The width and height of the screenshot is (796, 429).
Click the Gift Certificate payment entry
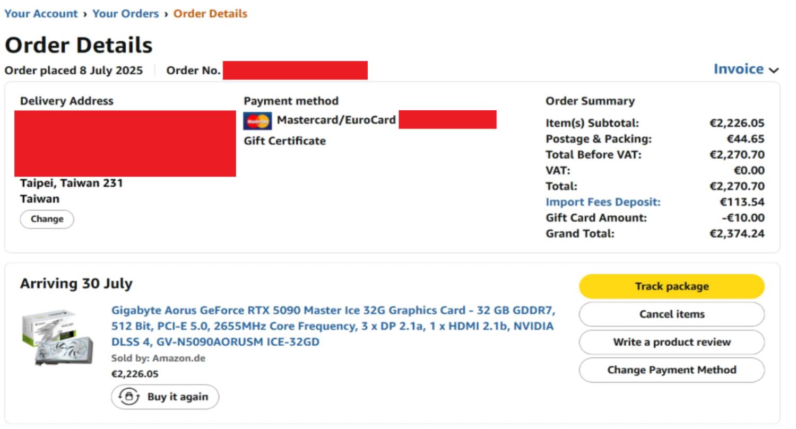click(284, 141)
